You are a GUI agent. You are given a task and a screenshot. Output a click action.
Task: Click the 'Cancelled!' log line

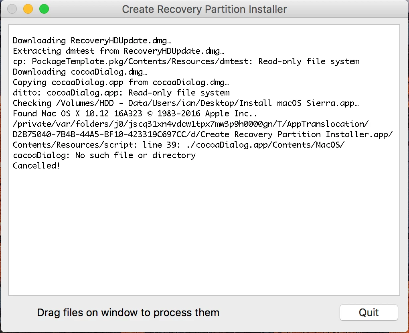[36, 166]
